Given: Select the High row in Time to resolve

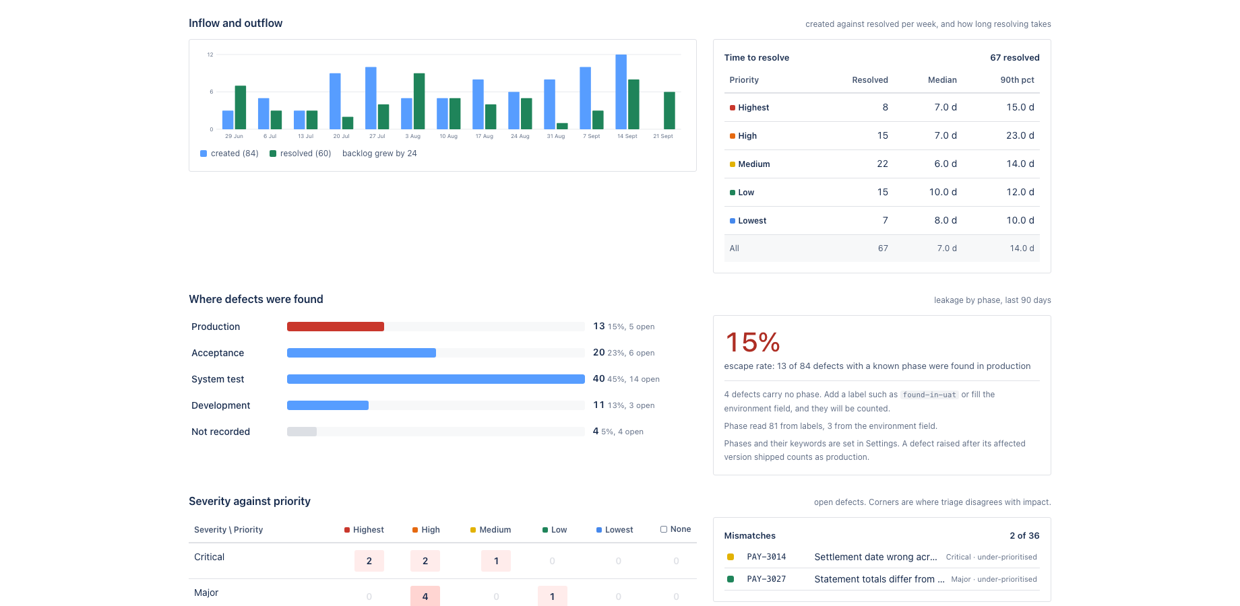Looking at the screenshot, I should [882, 136].
